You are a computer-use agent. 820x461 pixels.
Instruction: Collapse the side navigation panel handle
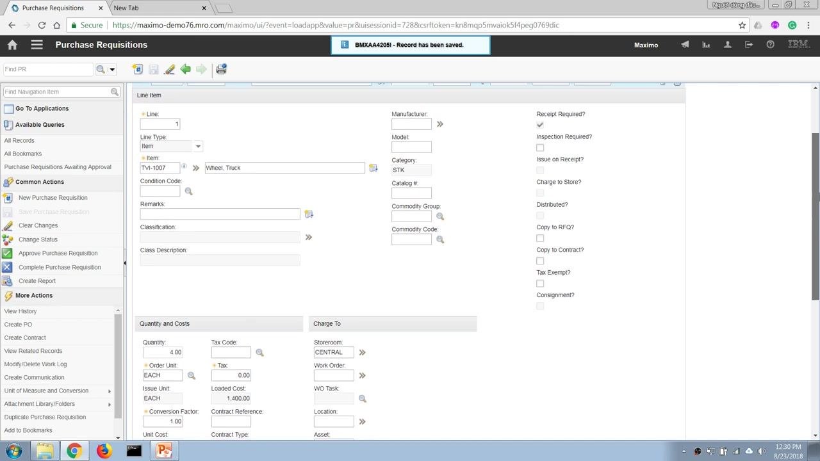click(x=125, y=263)
